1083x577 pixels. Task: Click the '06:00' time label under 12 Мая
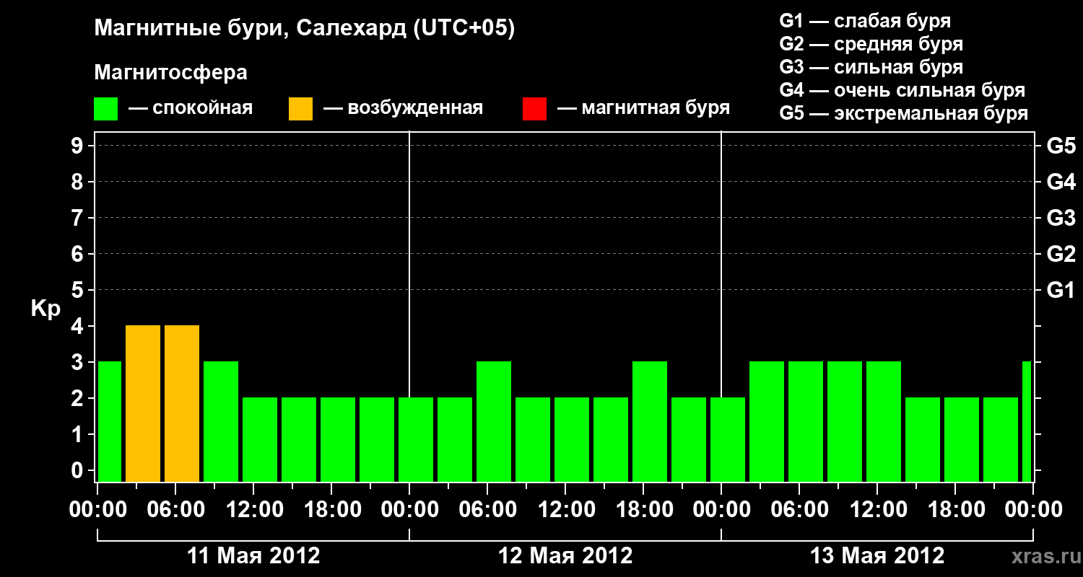tap(487, 510)
